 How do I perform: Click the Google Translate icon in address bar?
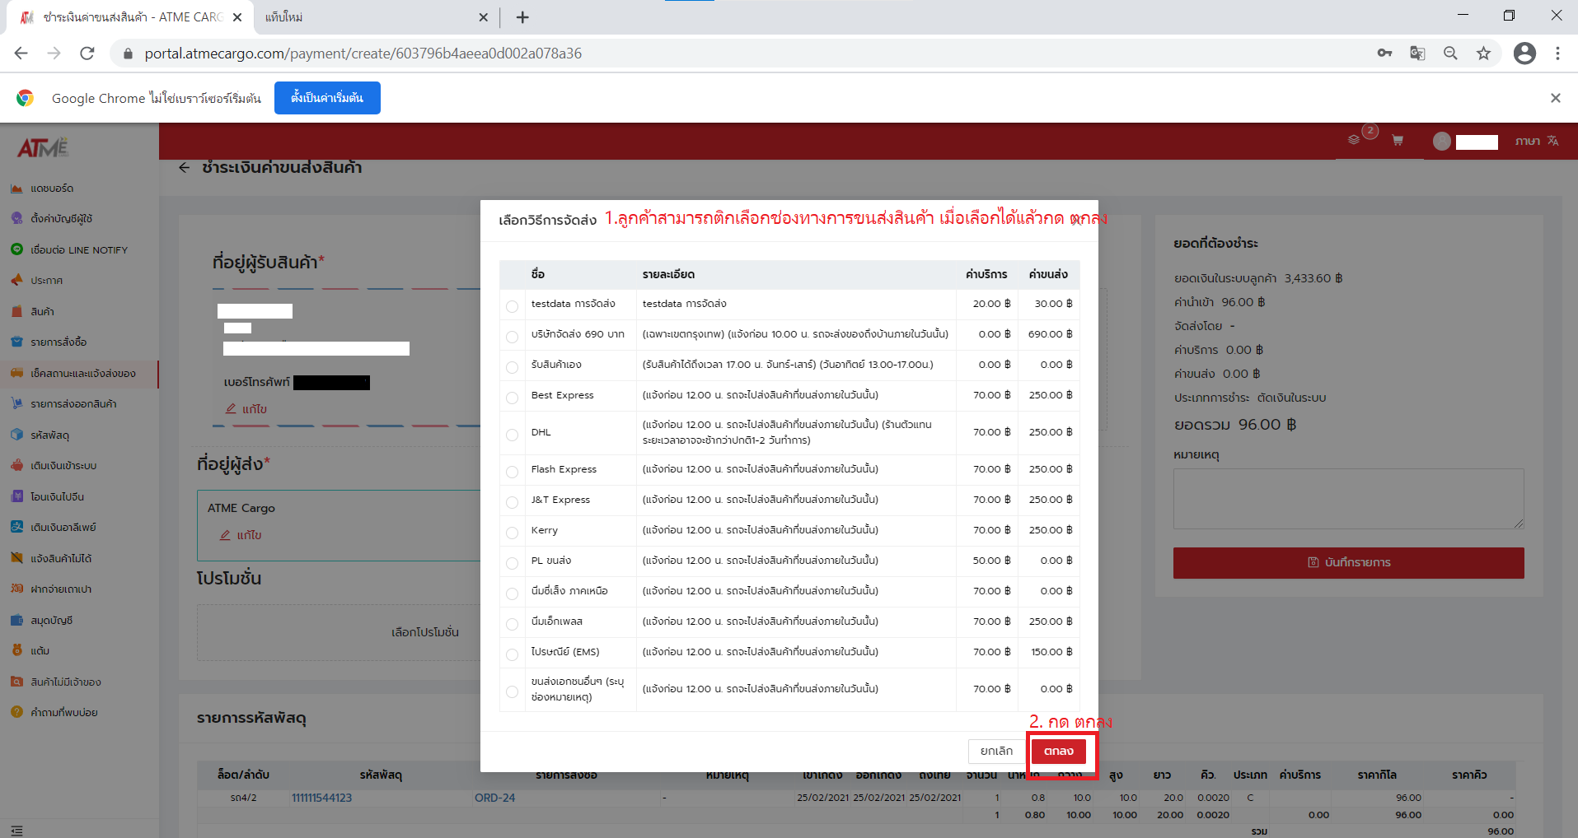[x=1417, y=54]
